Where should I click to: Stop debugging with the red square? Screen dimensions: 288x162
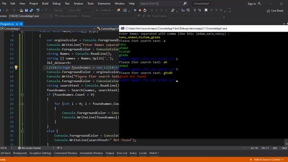tap(140, 10)
